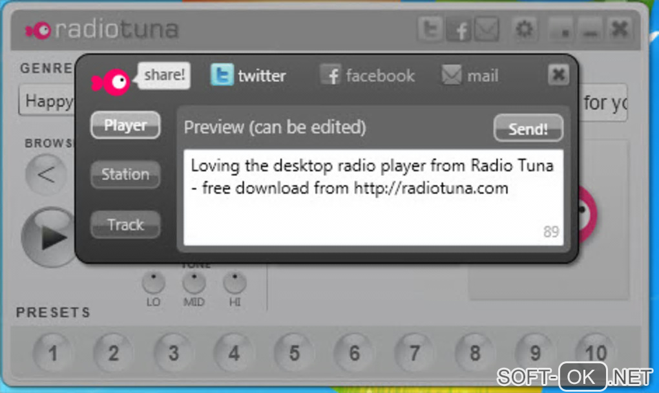Select preset 3
Image resolution: width=659 pixels, height=393 pixels.
click(x=174, y=353)
